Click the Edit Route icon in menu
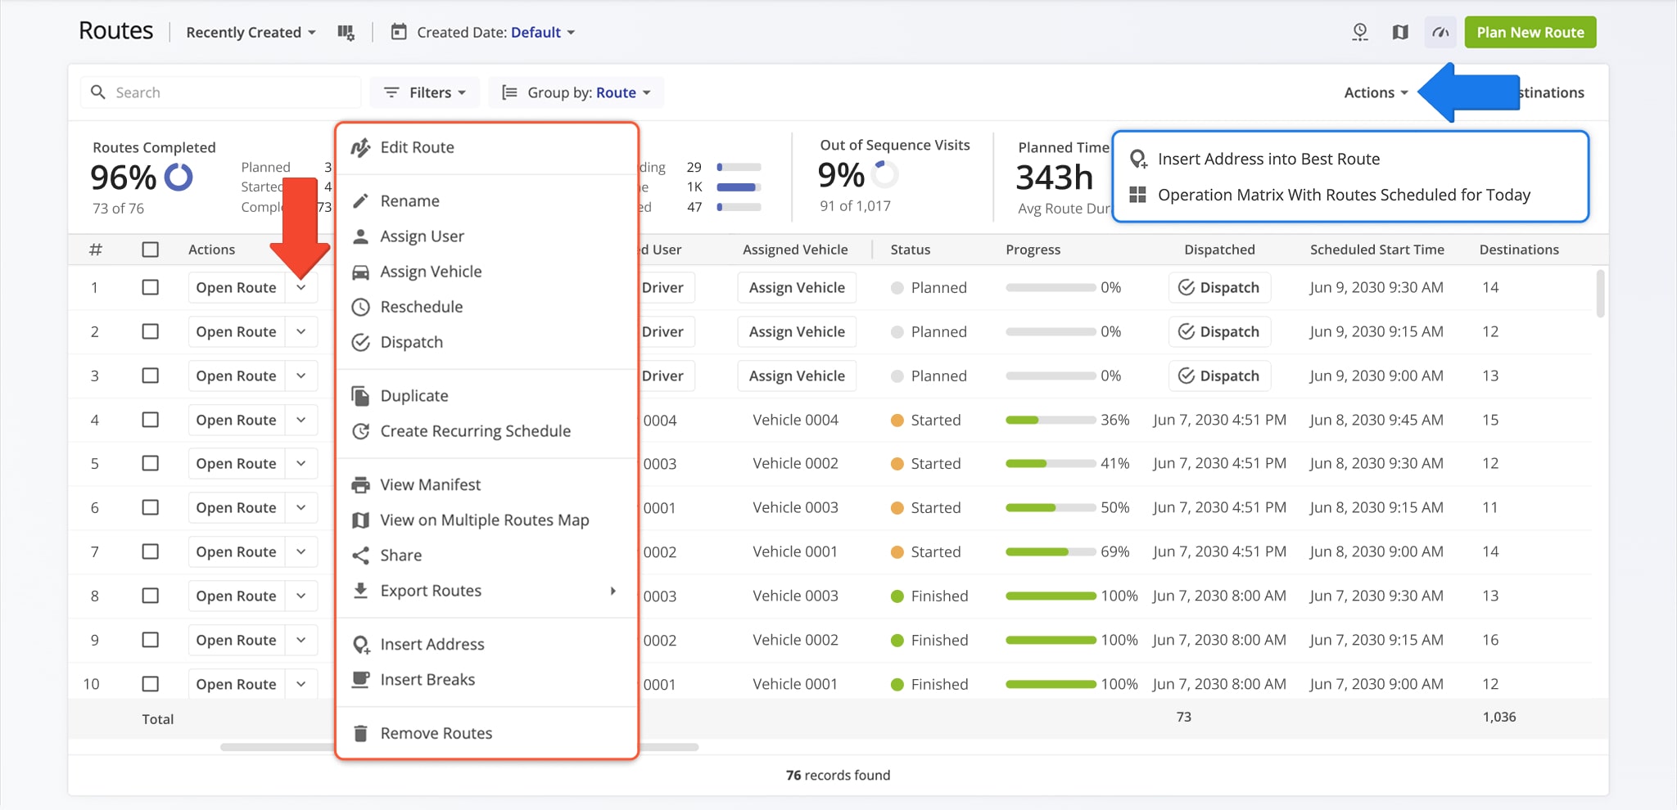This screenshot has width=1677, height=810. (360, 147)
